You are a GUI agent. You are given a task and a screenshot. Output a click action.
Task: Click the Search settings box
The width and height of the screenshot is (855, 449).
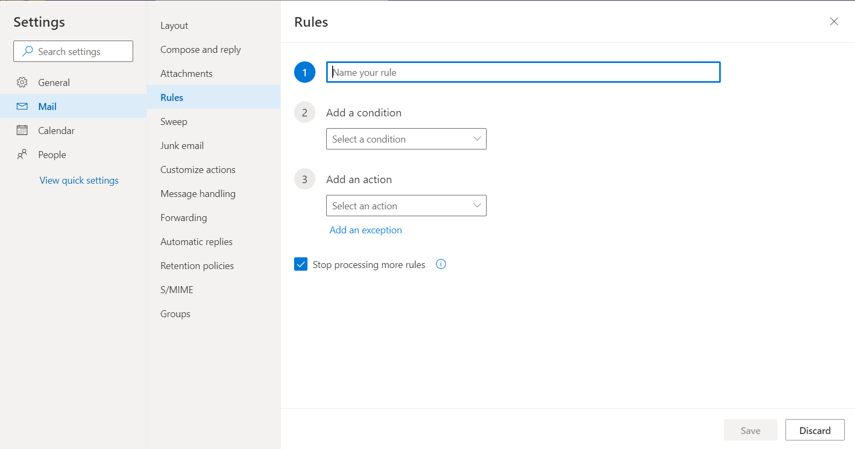(x=73, y=51)
